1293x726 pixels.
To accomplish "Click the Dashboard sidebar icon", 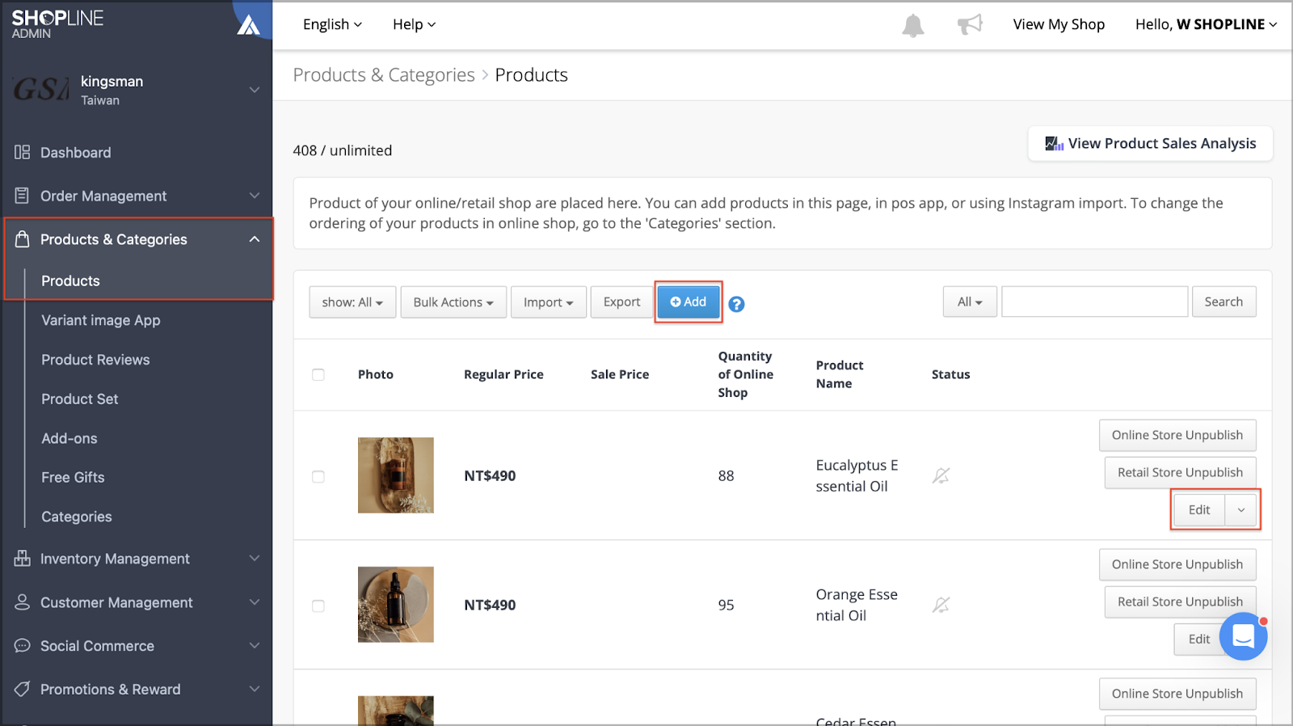I will (23, 152).
